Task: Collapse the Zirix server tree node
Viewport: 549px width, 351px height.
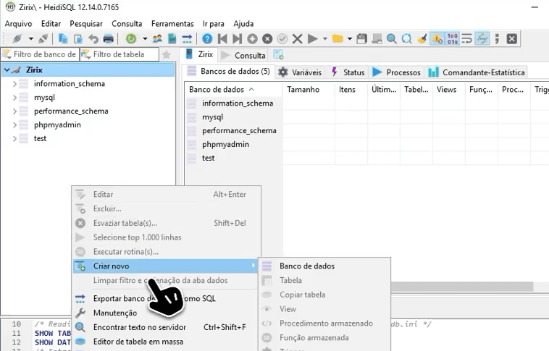Action: 7,70
